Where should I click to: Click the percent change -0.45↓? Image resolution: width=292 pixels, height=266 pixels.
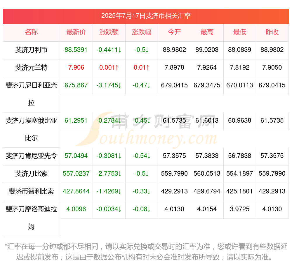pyautogui.click(x=142, y=121)
